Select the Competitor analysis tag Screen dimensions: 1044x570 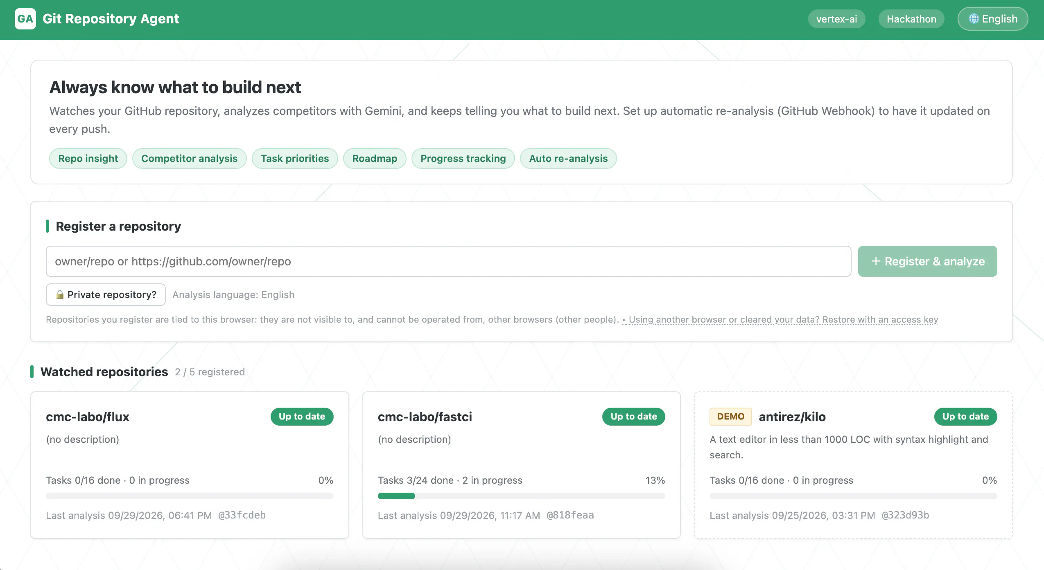(x=189, y=158)
